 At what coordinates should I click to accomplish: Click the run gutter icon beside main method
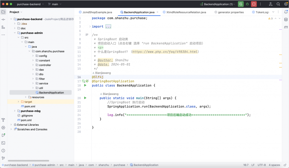(85, 98)
